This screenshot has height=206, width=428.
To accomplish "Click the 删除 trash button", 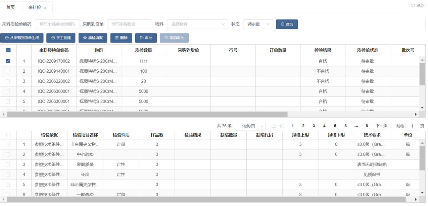I will (x=121, y=38).
